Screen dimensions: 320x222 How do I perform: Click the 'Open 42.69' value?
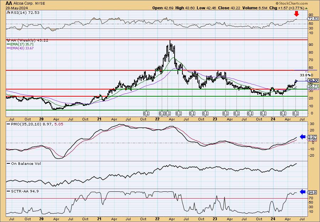(x=163, y=8)
